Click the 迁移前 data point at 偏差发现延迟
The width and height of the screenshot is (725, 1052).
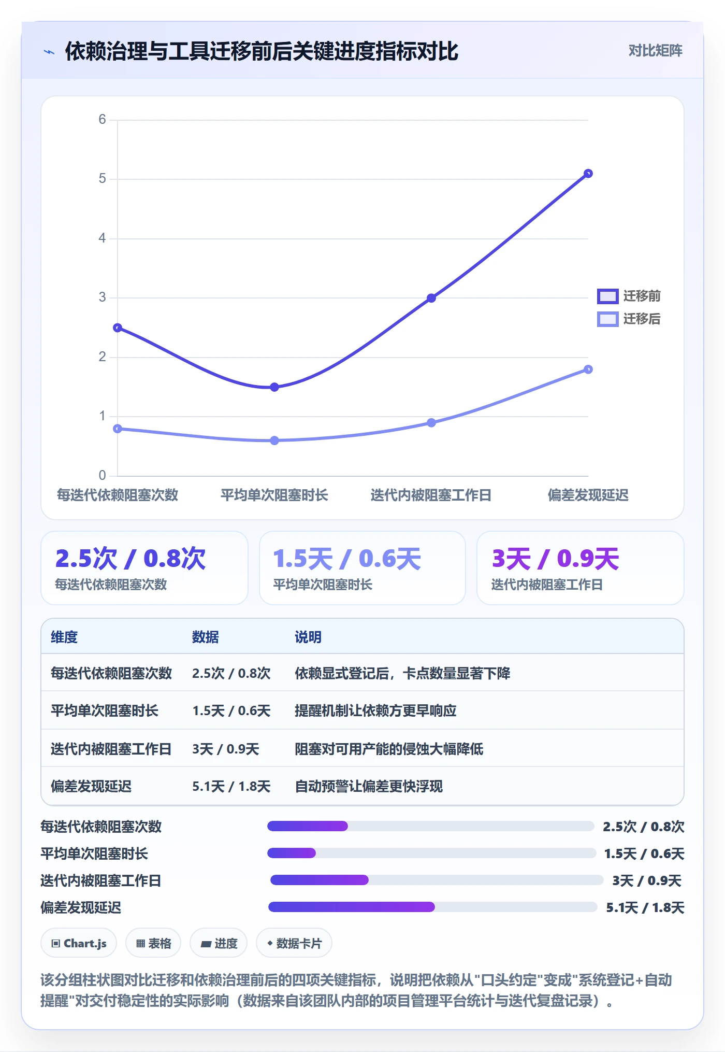click(x=588, y=174)
